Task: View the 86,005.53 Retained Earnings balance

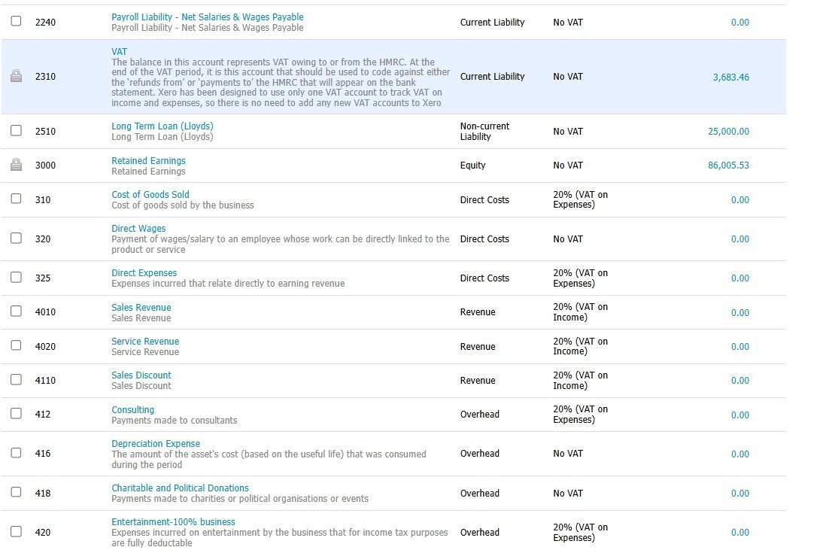Action: 728,166
